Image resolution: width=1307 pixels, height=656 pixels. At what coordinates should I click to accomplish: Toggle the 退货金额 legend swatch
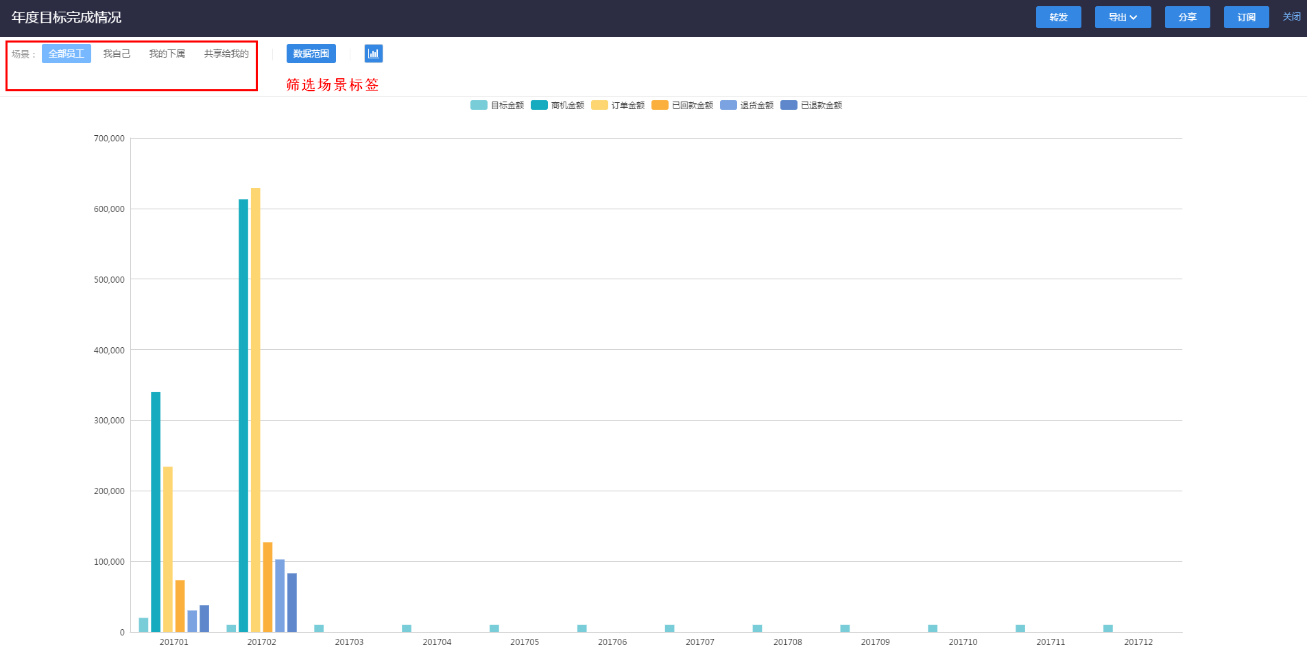point(728,105)
